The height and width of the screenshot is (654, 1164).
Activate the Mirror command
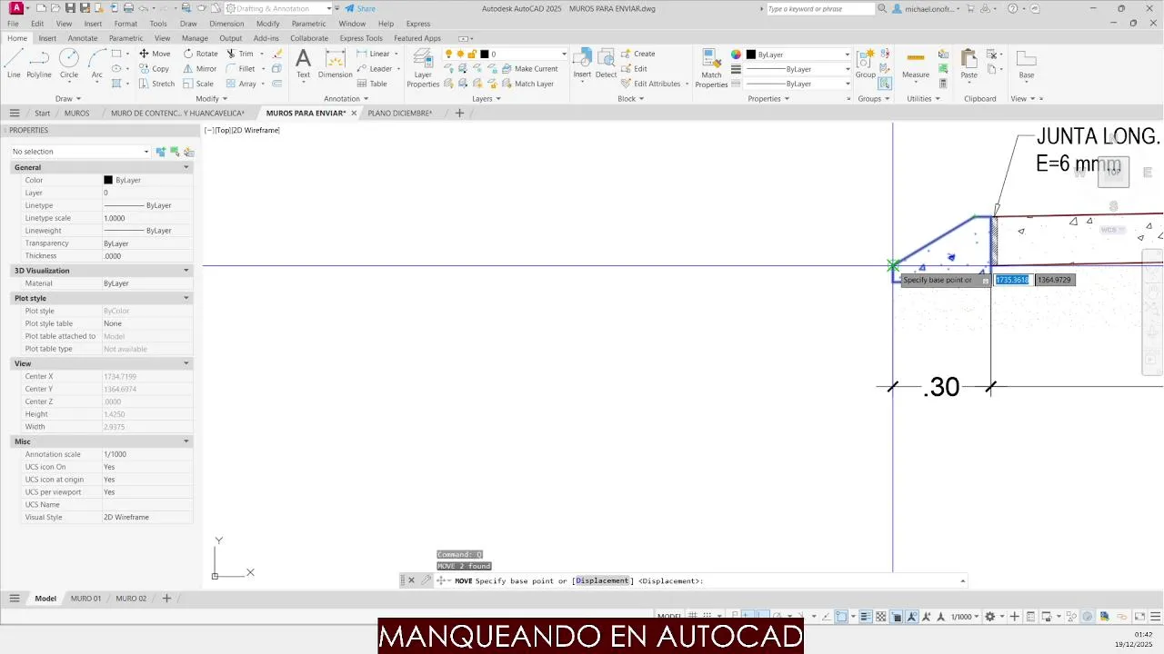pos(200,69)
